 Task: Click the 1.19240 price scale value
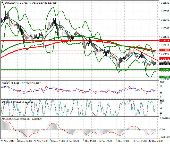click(x=165, y=20)
